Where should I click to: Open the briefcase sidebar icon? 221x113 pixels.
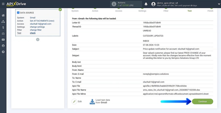[x=3, y=34]
